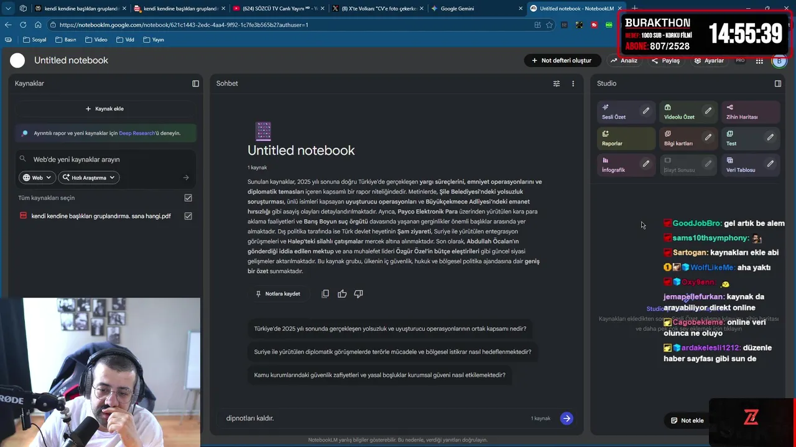
Task: Click the pencil icon on the Test card
Action: pyautogui.click(x=770, y=137)
